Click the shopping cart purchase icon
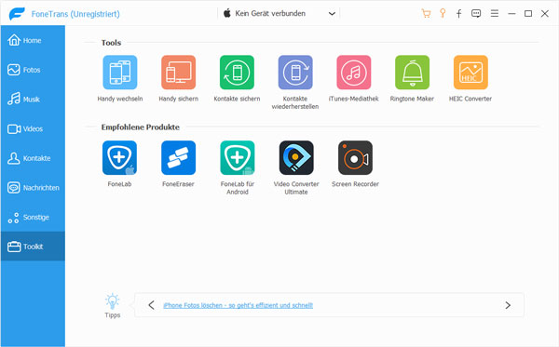559x347 pixels. pos(426,14)
